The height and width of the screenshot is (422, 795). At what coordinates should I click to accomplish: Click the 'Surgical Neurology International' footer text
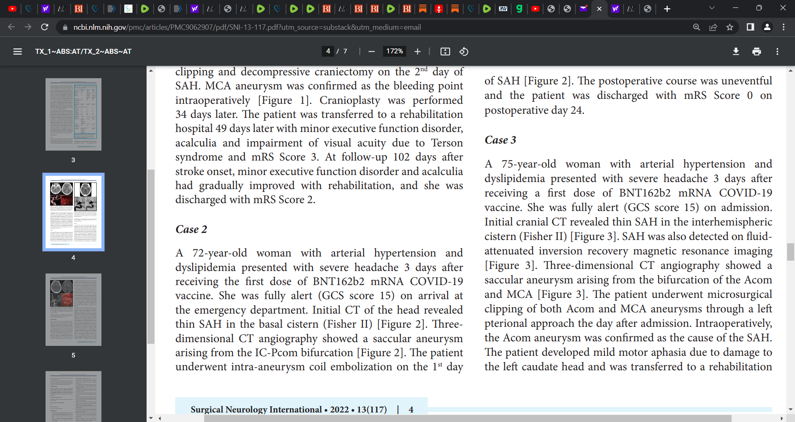click(256, 409)
